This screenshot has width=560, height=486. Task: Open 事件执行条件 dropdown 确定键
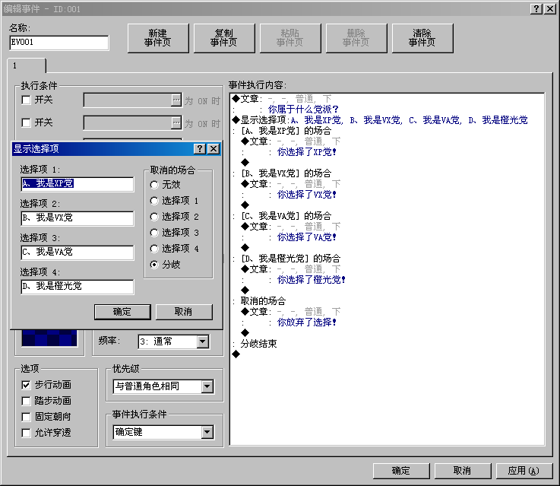click(x=207, y=432)
